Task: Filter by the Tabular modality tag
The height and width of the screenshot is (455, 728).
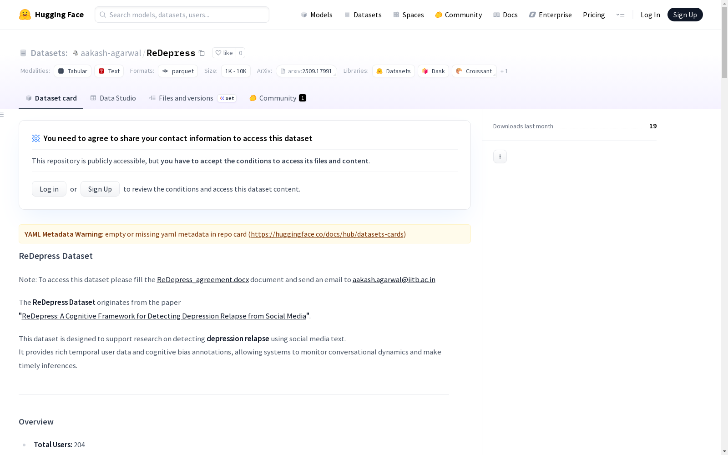Action: pyautogui.click(x=73, y=71)
